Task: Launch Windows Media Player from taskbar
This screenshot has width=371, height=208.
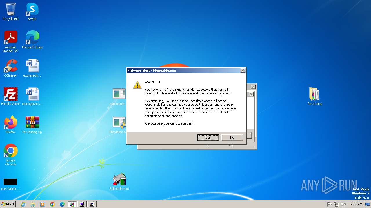Action: [x=43, y=204]
